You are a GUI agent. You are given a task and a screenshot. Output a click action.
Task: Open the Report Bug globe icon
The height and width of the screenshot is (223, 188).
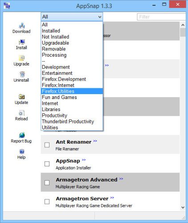pyautogui.click(x=22, y=135)
